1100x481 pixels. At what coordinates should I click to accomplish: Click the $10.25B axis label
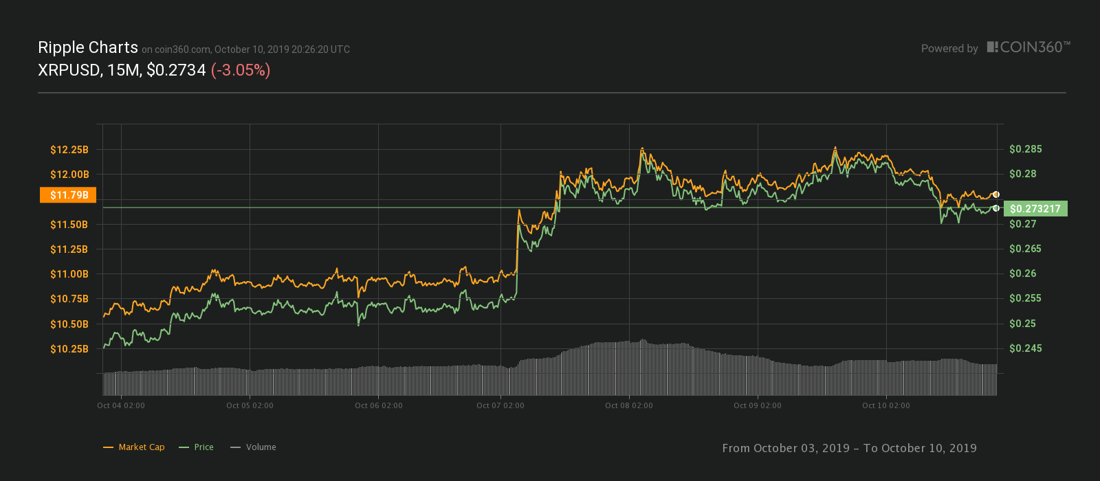click(69, 349)
